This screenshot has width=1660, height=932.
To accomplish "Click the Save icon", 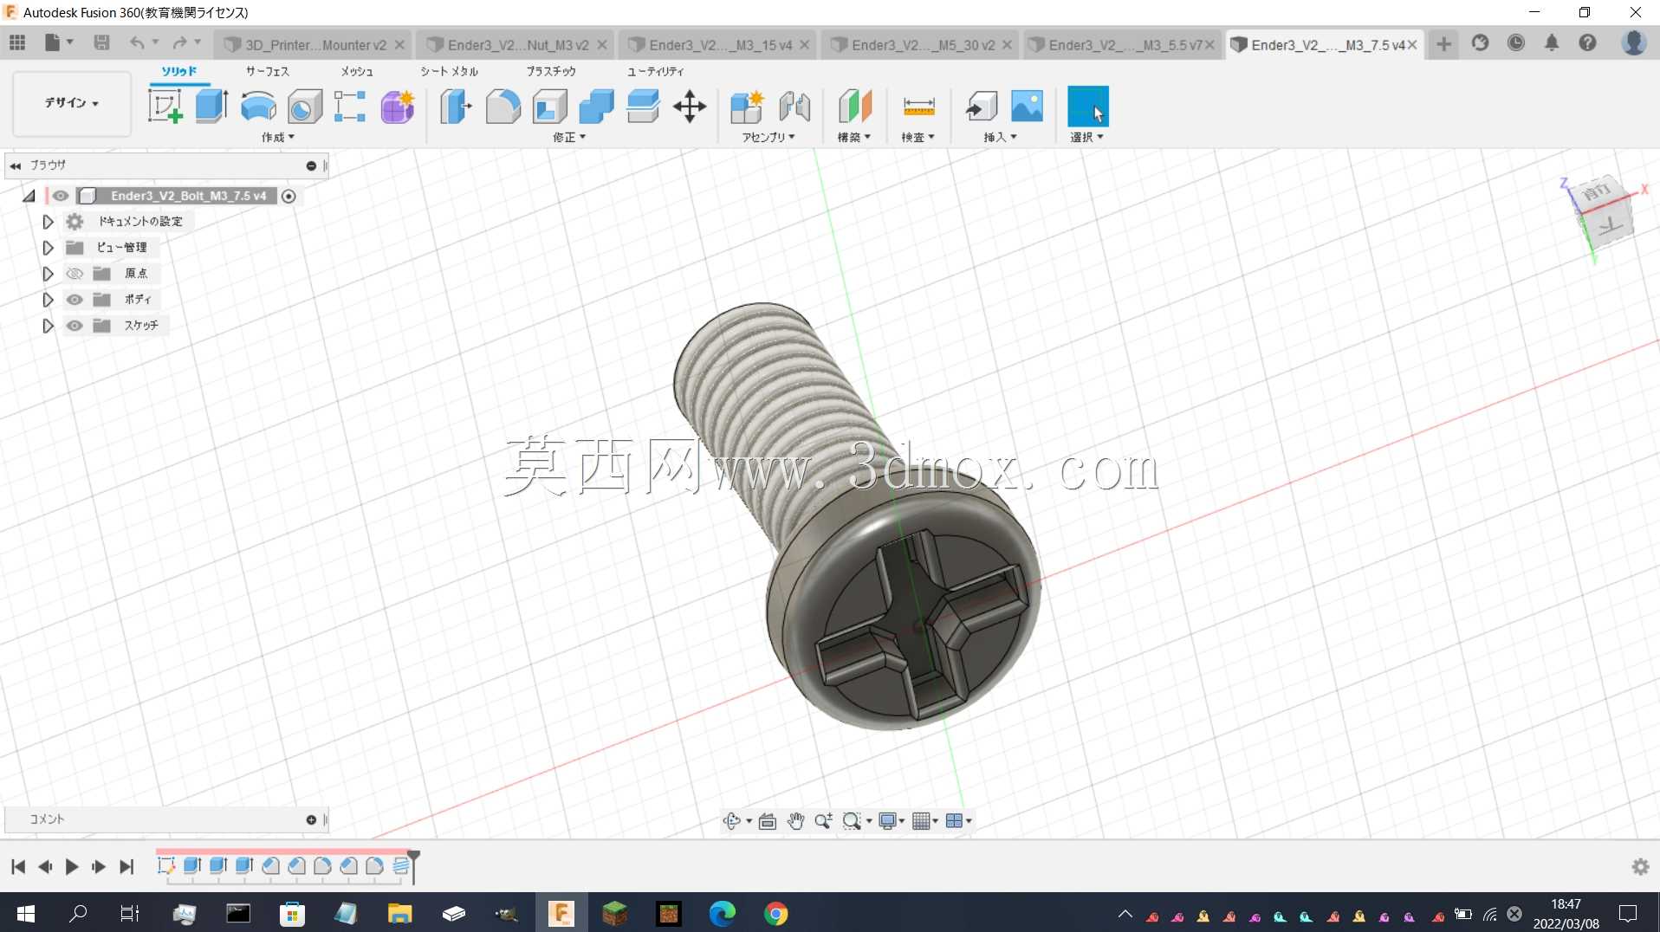I will point(101,42).
